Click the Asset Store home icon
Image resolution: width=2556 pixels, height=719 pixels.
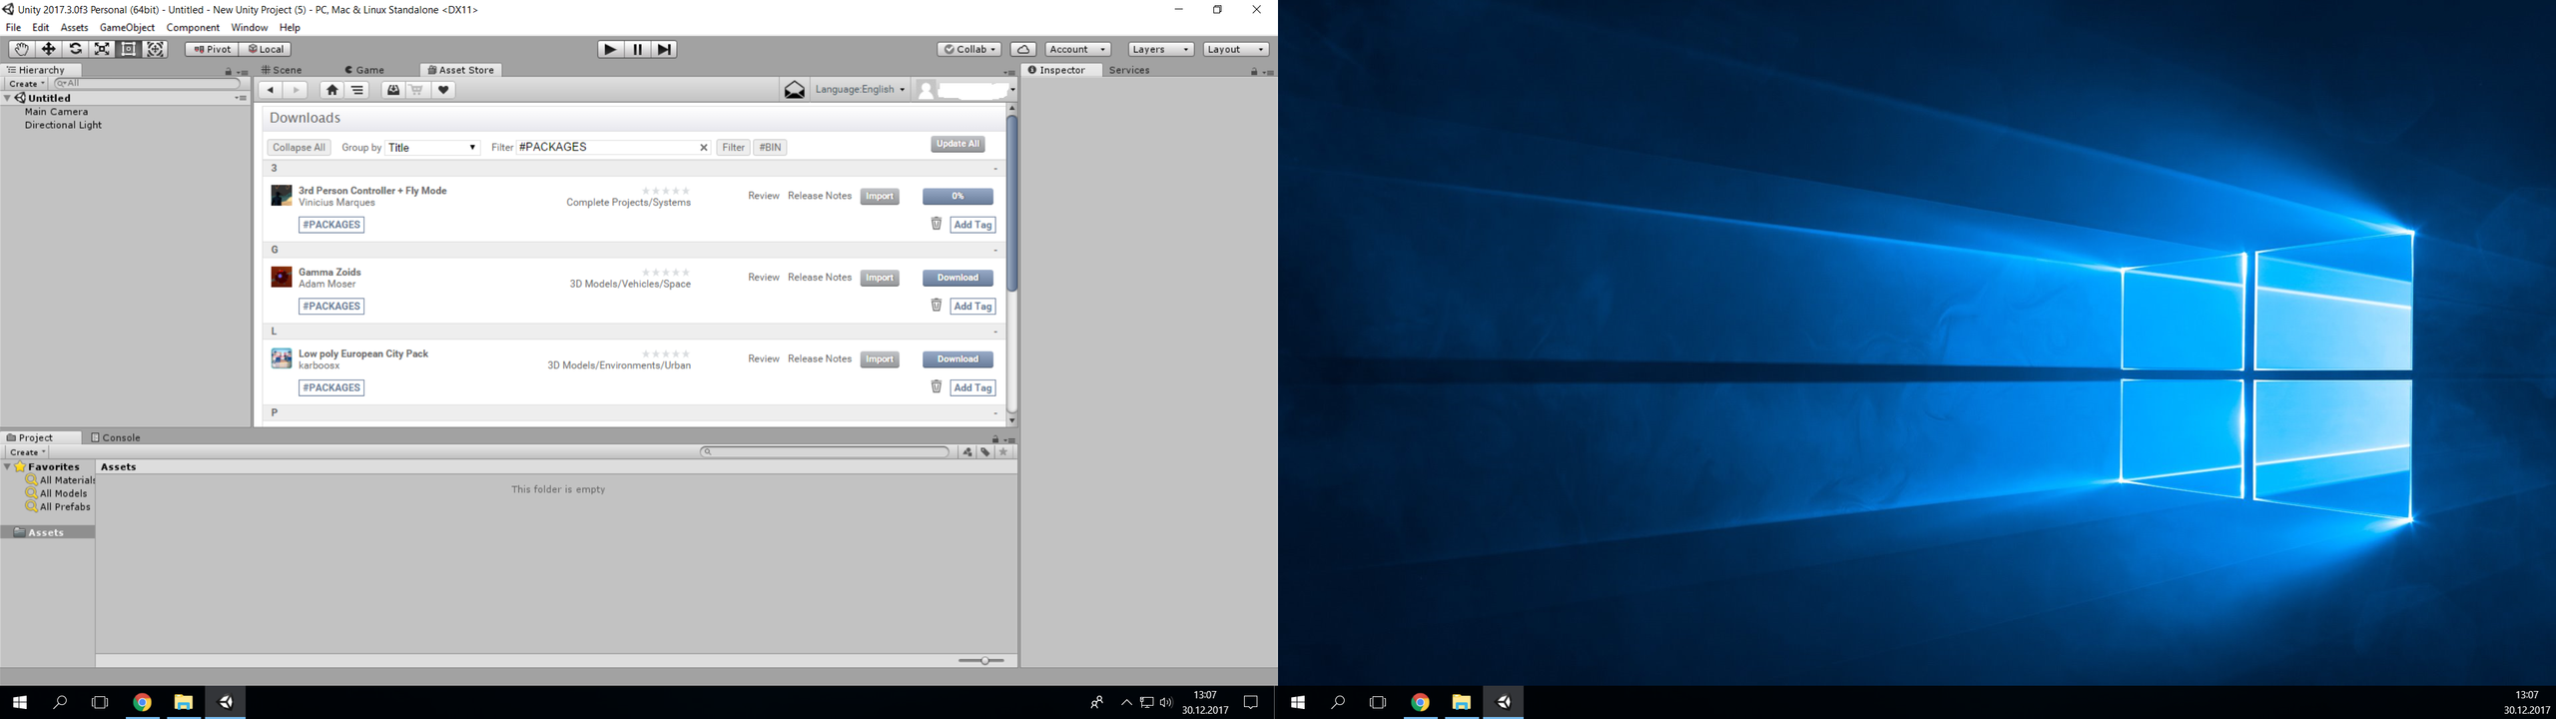point(332,90)
